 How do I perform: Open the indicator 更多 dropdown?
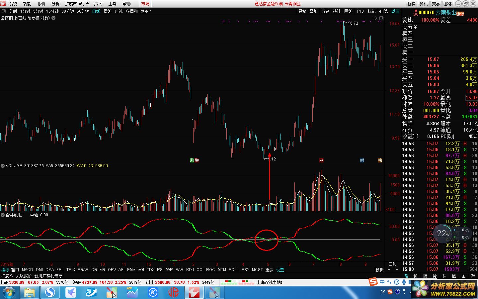coord(269,270)
